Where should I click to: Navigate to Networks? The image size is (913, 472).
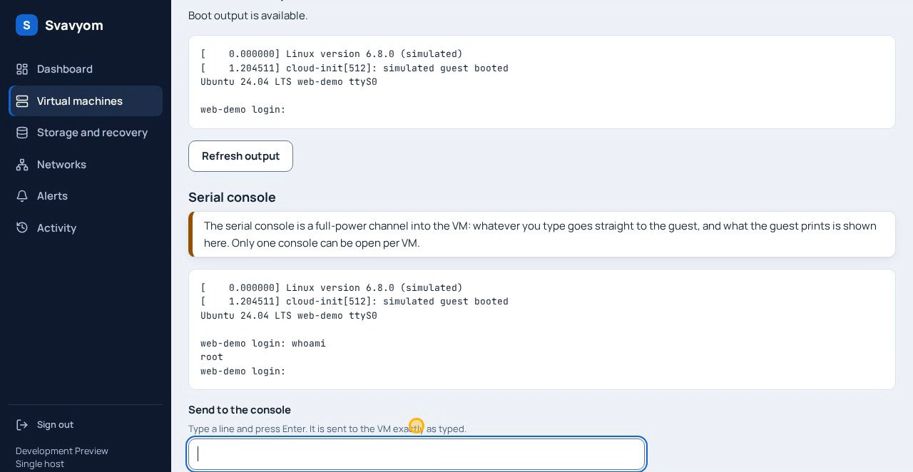[x=86, y=165]
